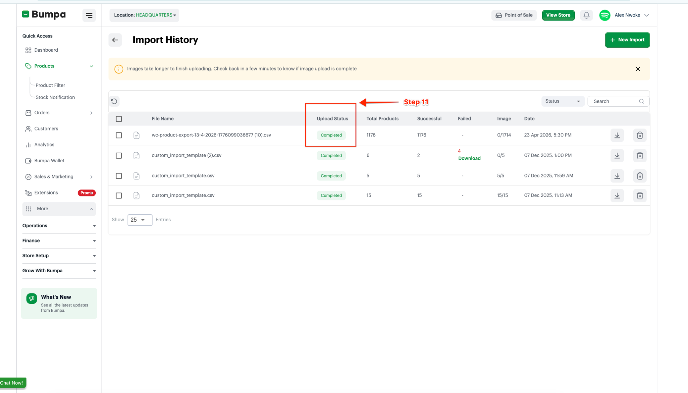Dismiss the image upload info banner
688x393 pixels.
pyautogui.click(x=638, y=69)
